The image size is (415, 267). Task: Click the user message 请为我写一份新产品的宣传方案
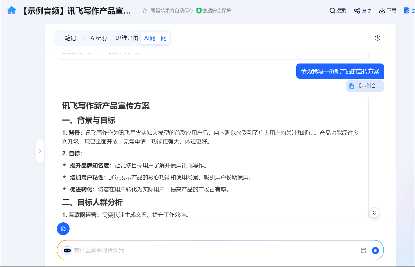coord(340,71)
